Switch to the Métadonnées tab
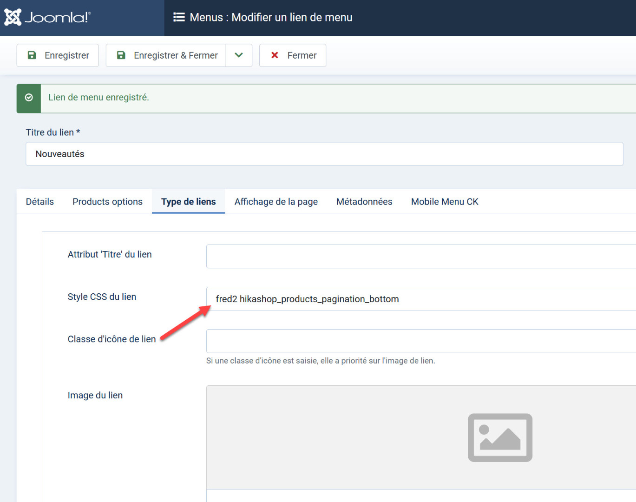This screenshot has height=502, width=636. tap(364, 202)
